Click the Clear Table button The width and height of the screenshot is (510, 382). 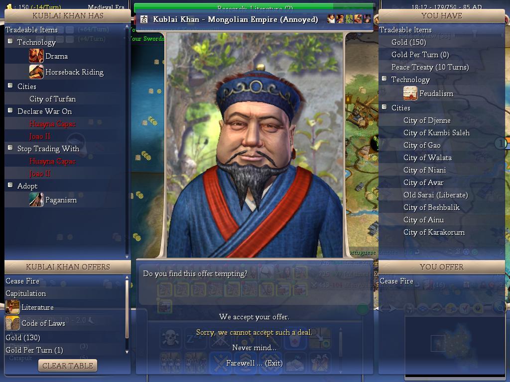[x=68, y=366]
